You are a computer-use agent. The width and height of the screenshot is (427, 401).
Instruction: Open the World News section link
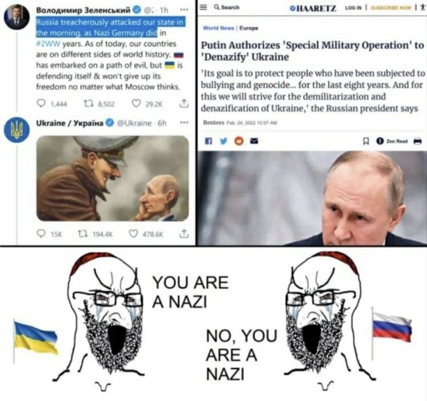[219, 28]
